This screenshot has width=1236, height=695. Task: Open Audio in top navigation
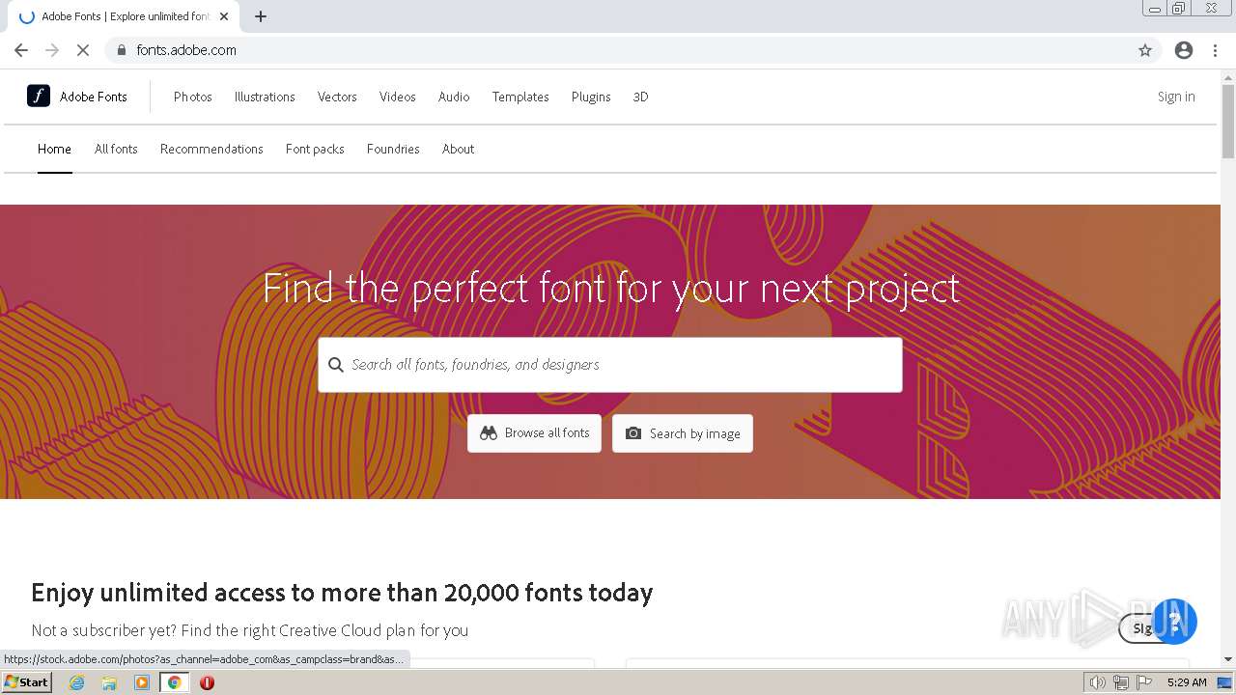[454, 97]
